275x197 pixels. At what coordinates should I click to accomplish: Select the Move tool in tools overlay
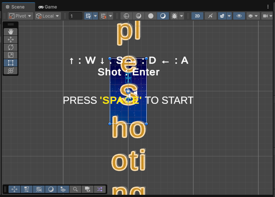point(11,40)
